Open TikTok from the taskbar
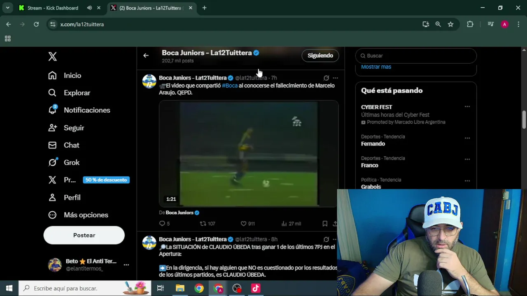 [x=256, y=288]
